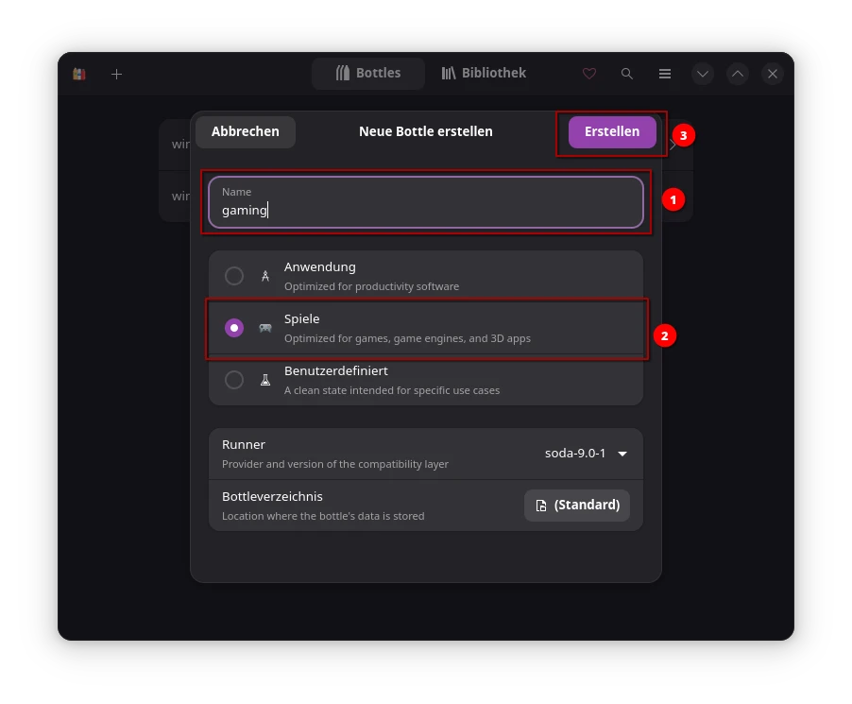Select the Spiele radio button

point(234,328)
